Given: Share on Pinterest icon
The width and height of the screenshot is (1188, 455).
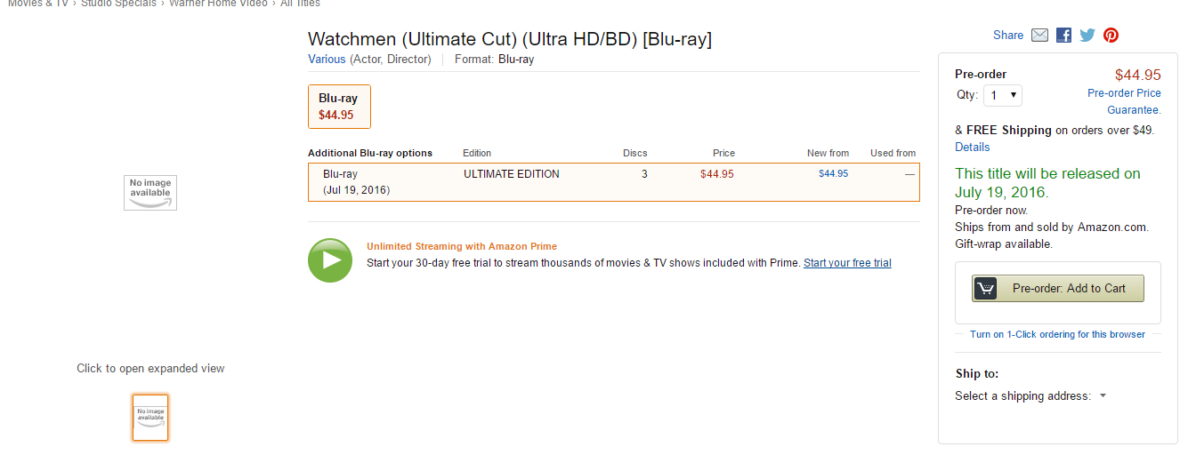Looking at the screenshot, I should pos(1111,36).
